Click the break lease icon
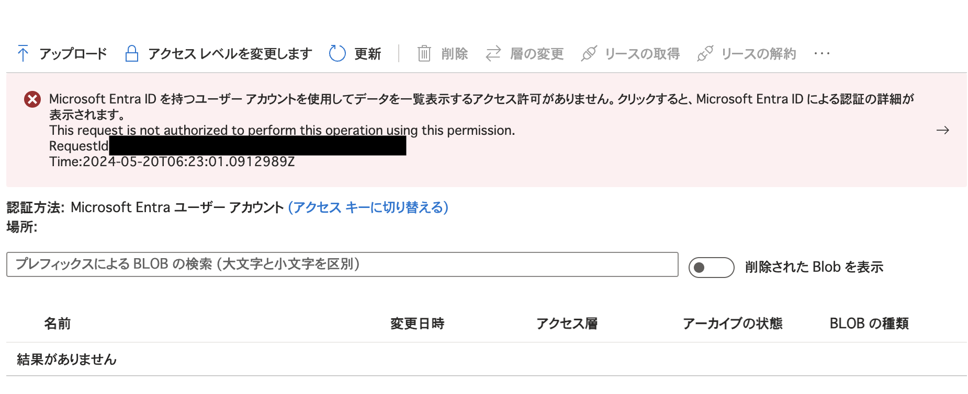The image size is (968, 394). [705, 53]
